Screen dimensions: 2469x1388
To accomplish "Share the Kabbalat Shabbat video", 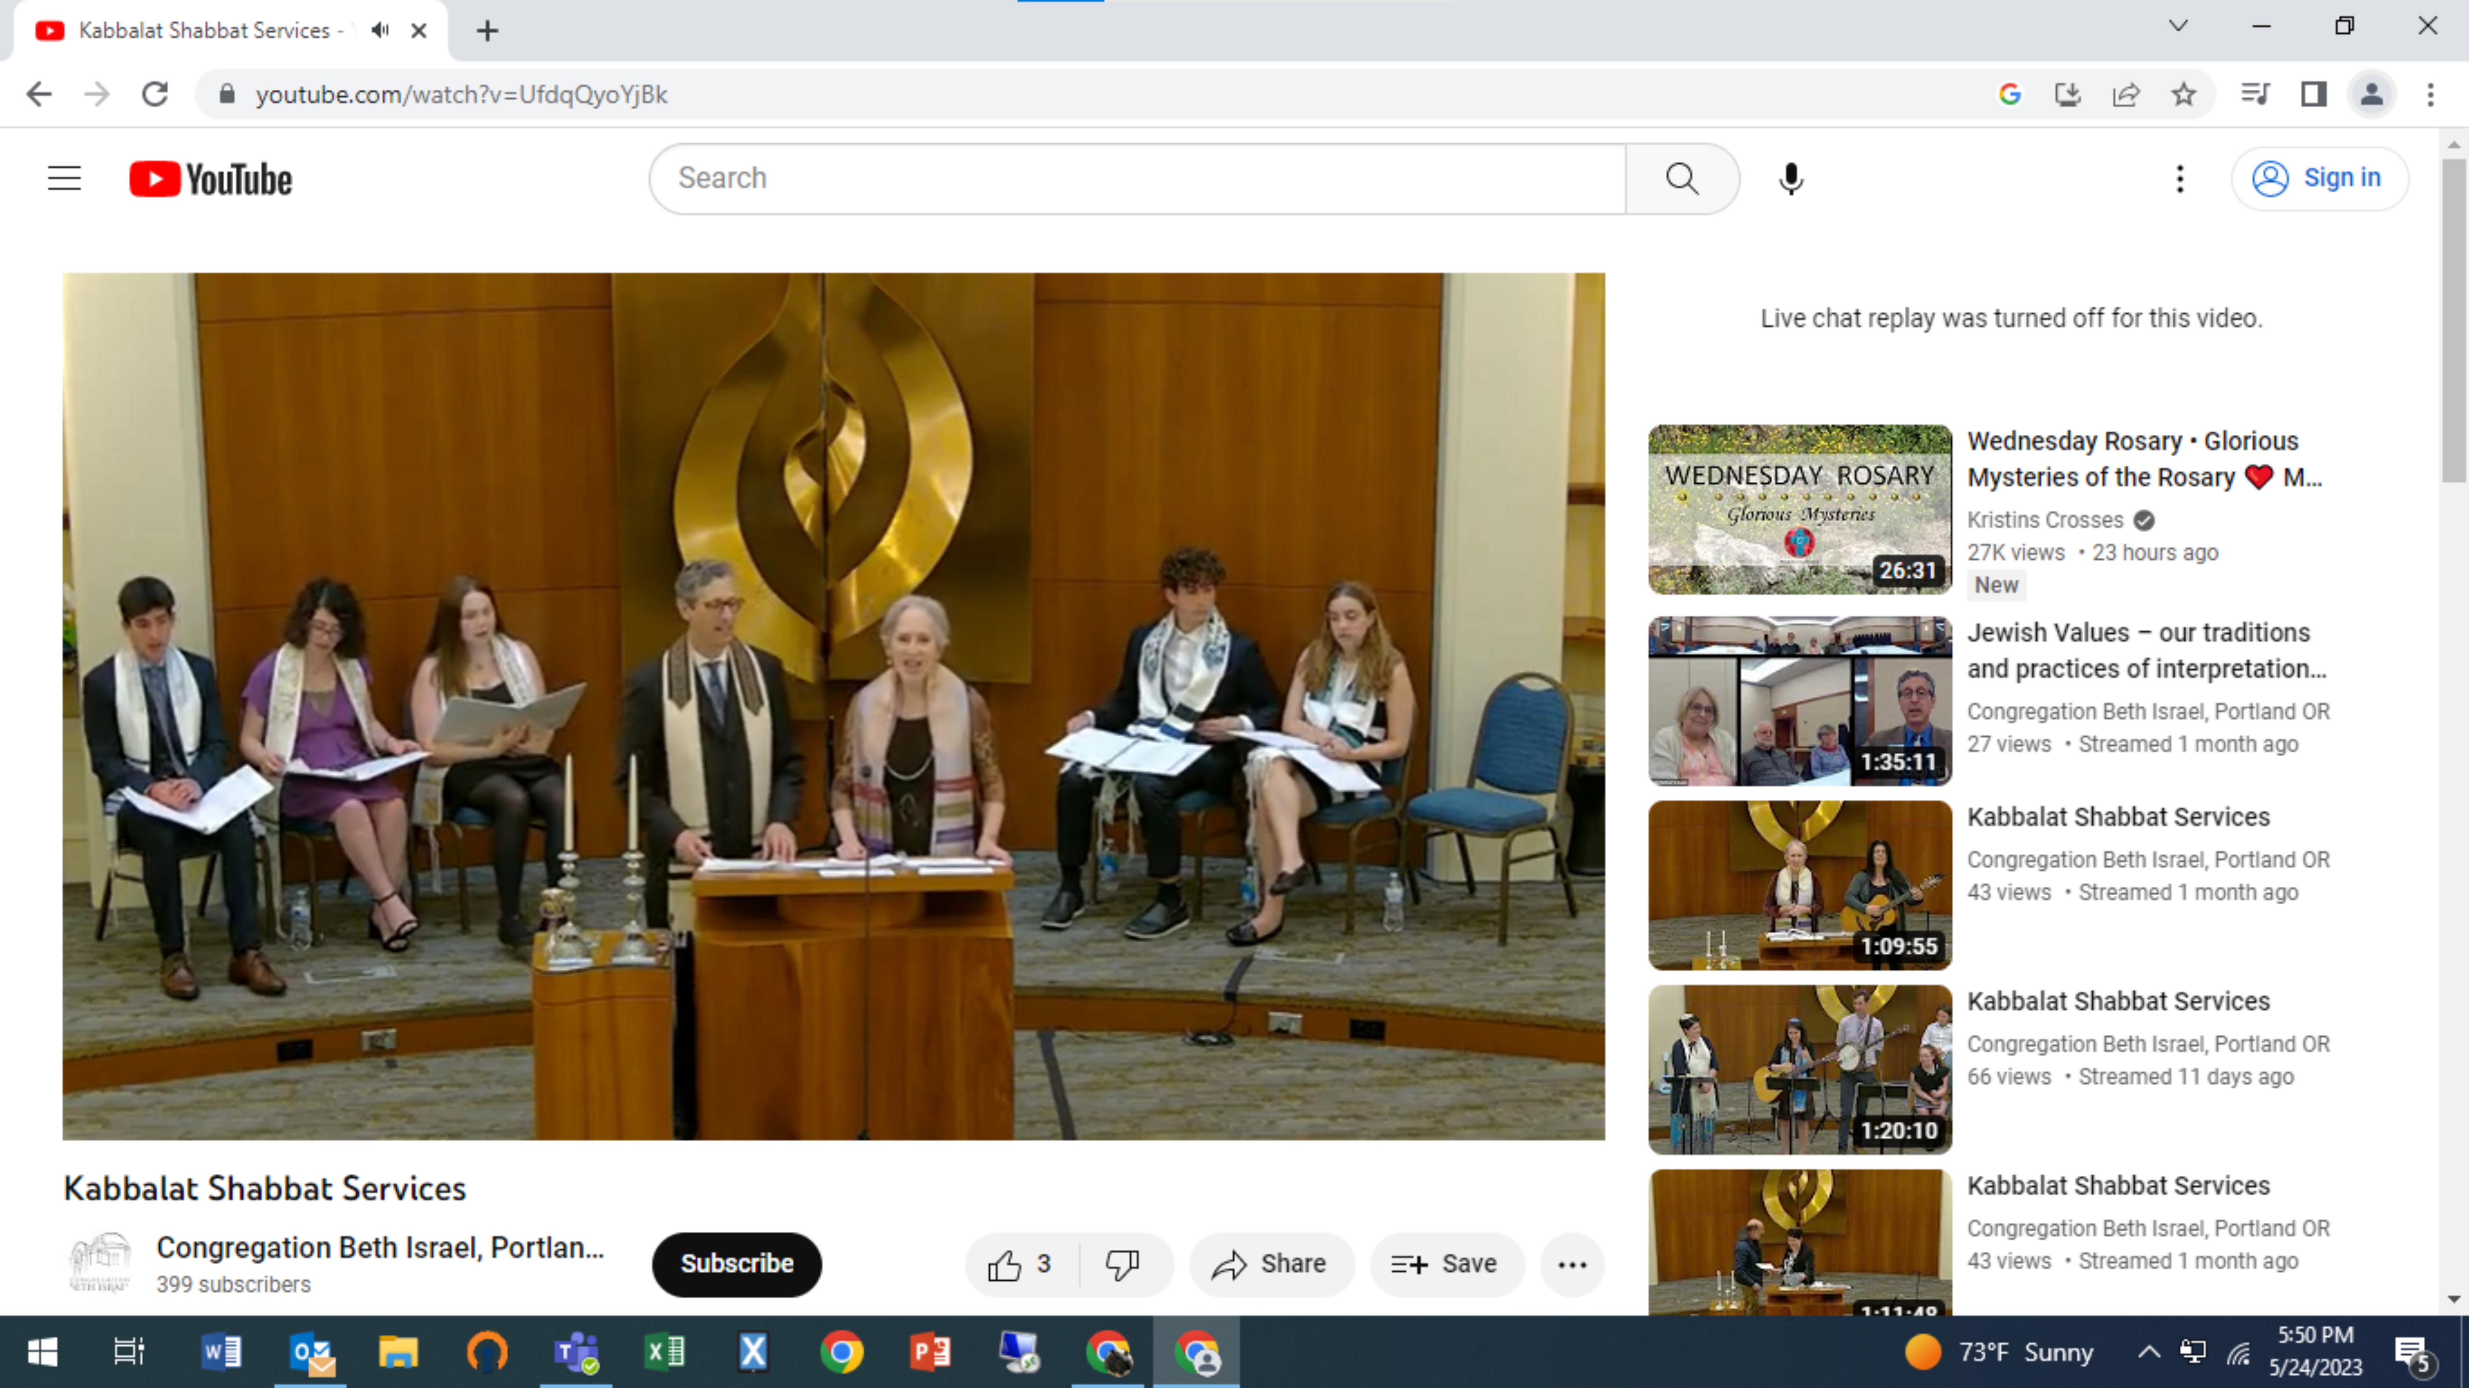I will pos(1271,1265).
